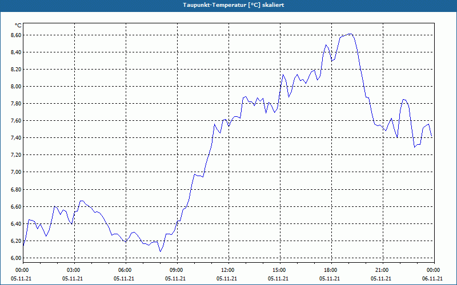This screenshot has width=457, height=285.
Task: Select the '03:00' time label
Action: (x=74, y=270)
